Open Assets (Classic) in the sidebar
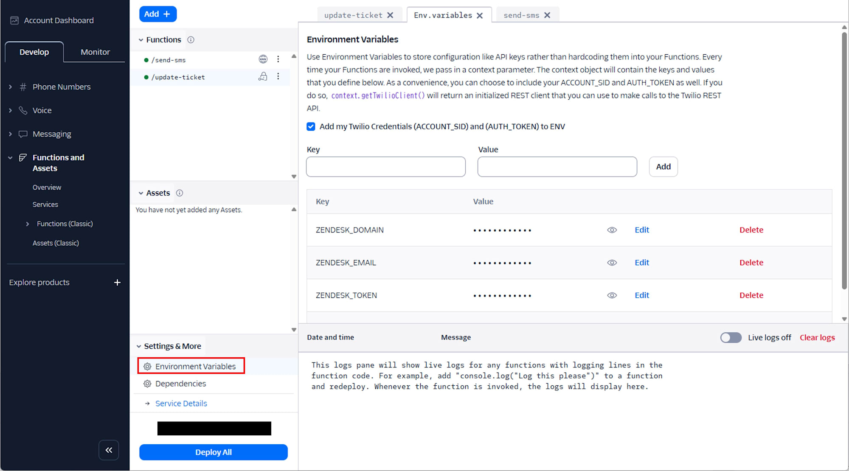This screenshot has height=471, width=849. tap(56, 243)
